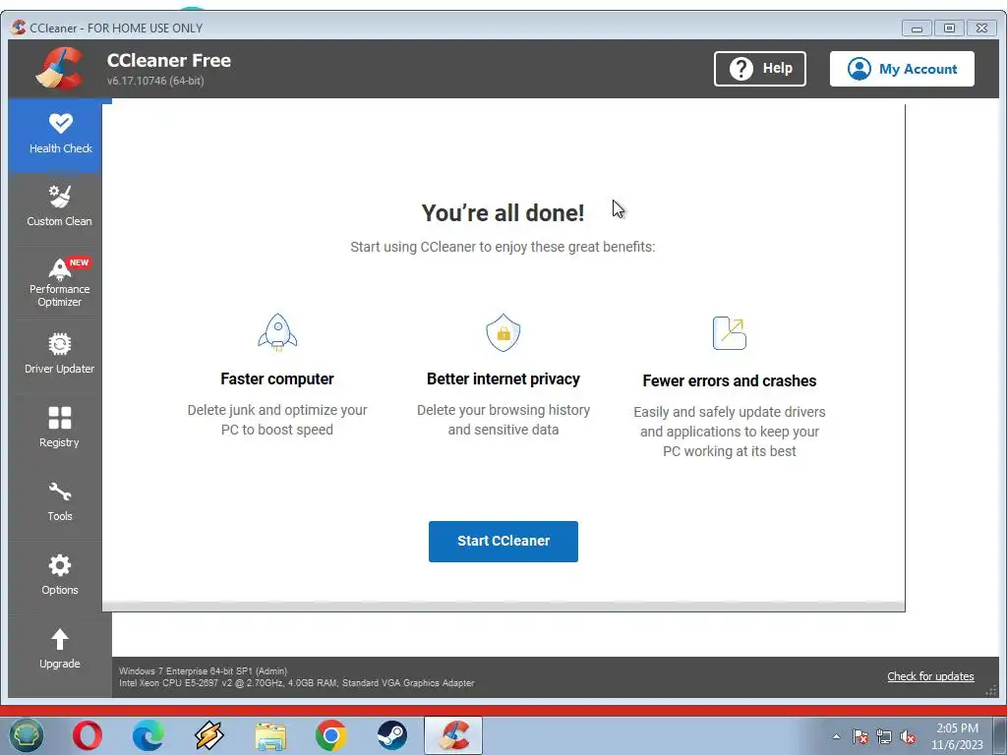
Task: Click the Show desktop button
Action: [1000, 735]
